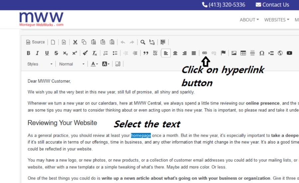Screen dimensions: 299x183
Task: Open the ABOUT menu
Action: pos(249,20)
